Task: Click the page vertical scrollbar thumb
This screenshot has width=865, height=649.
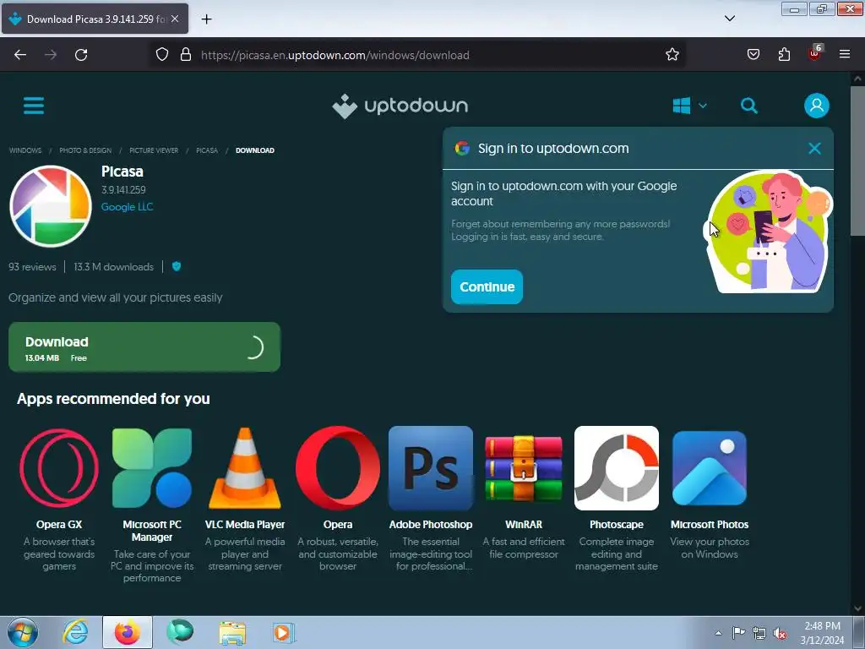Action: click(857, 161)
